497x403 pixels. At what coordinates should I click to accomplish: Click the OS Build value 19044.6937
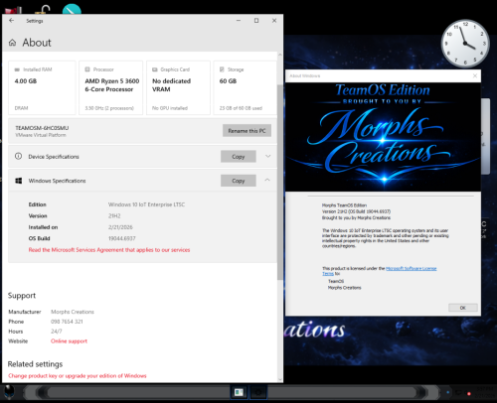[122, 238]
